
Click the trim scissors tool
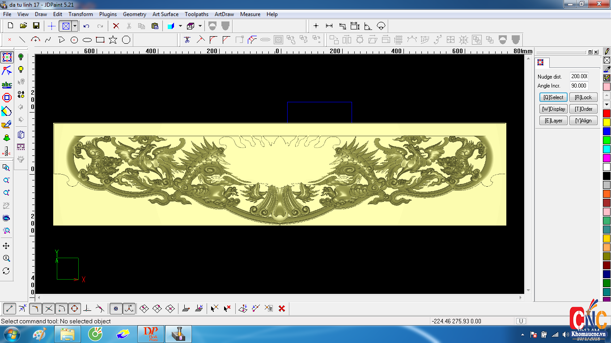[x=187, y=40]
